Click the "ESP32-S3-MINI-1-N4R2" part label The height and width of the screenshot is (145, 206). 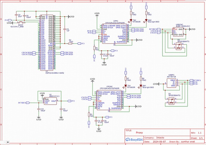[55, 73]
